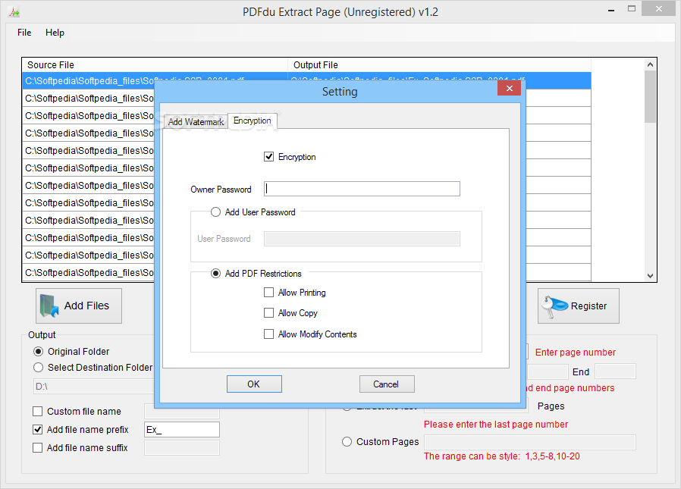
Task: Enable Allow Copy checkbox
Action: click(269, 312)
